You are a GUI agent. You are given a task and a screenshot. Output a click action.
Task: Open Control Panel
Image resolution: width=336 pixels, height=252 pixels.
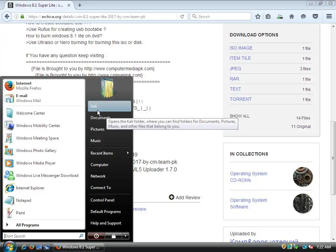coord(110,200)
